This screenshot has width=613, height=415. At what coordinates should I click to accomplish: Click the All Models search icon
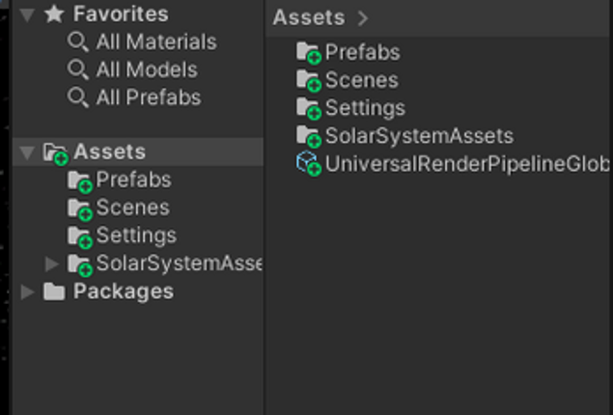pyautogui.click(x=78, y=70)
